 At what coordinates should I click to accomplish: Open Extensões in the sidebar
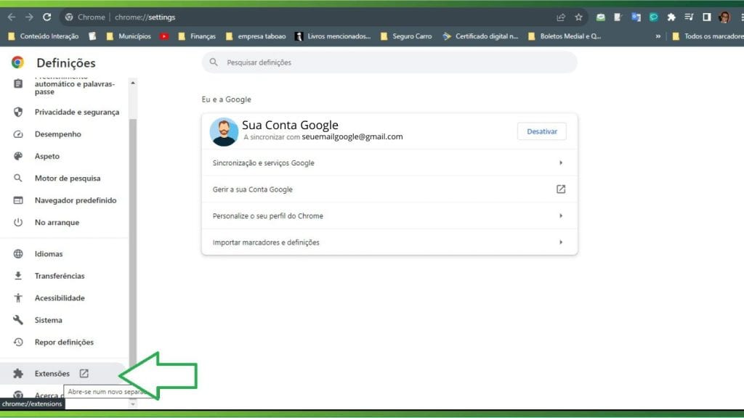[52, 374]
